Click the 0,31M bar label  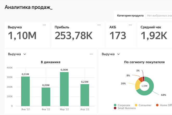click(26, 74)
